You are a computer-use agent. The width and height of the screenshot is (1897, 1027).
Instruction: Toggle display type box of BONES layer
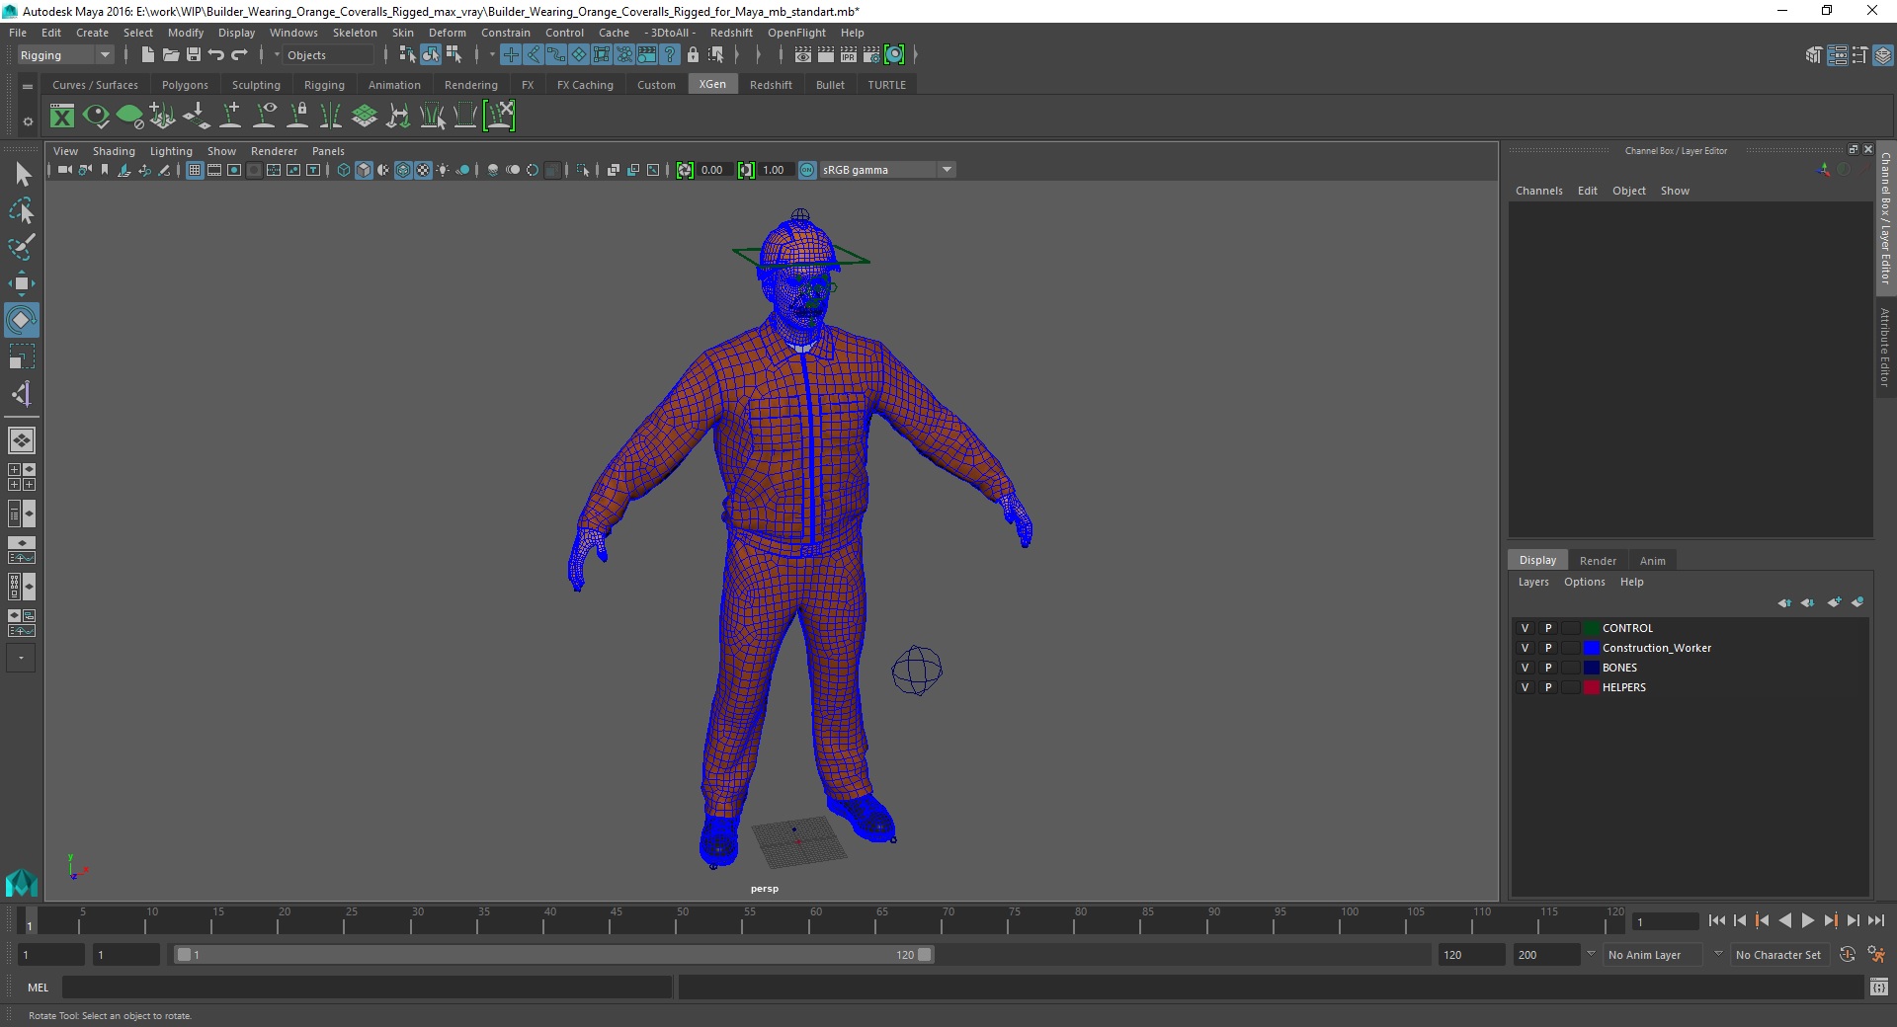pos(1571,668)
